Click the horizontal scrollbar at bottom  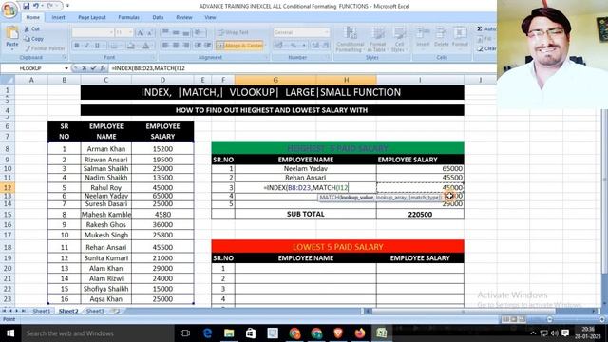(480, 311)
